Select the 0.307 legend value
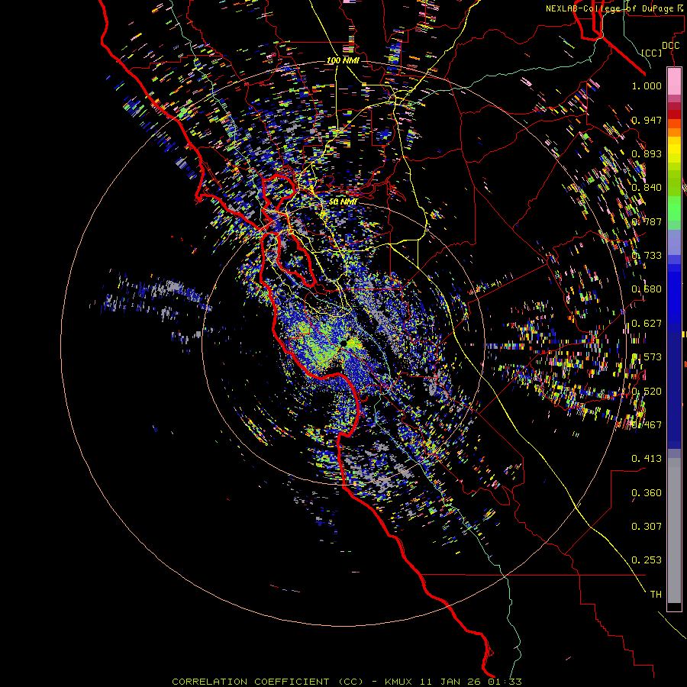The image size is (687, 687). 647,527
